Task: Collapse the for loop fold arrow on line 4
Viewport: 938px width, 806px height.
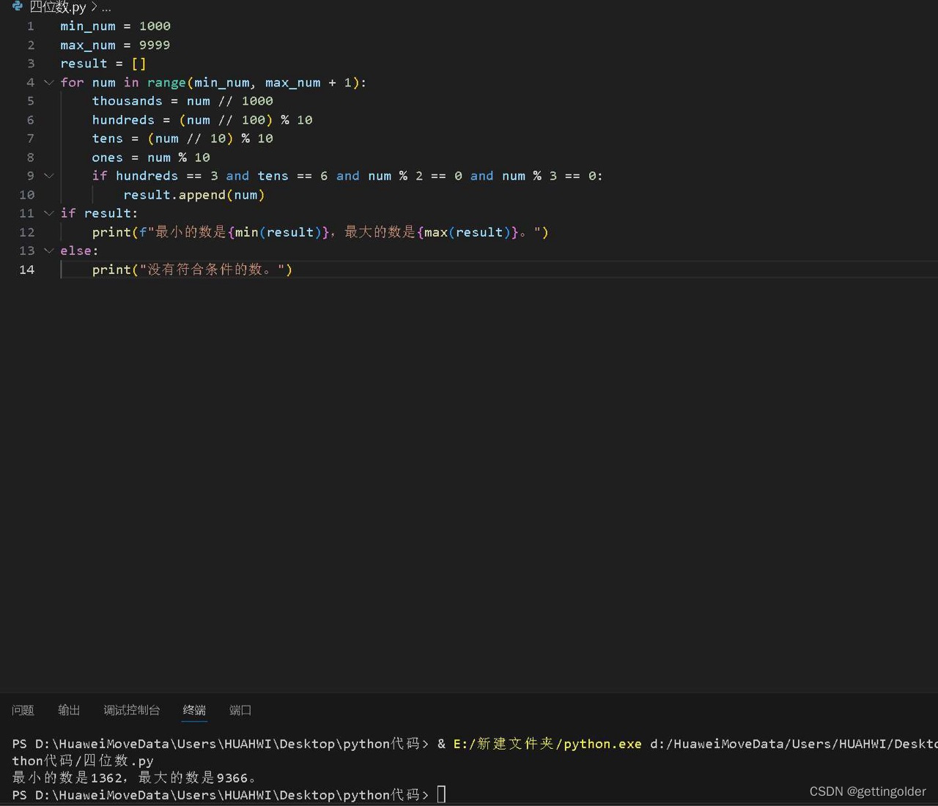Action: coord(49,82)
